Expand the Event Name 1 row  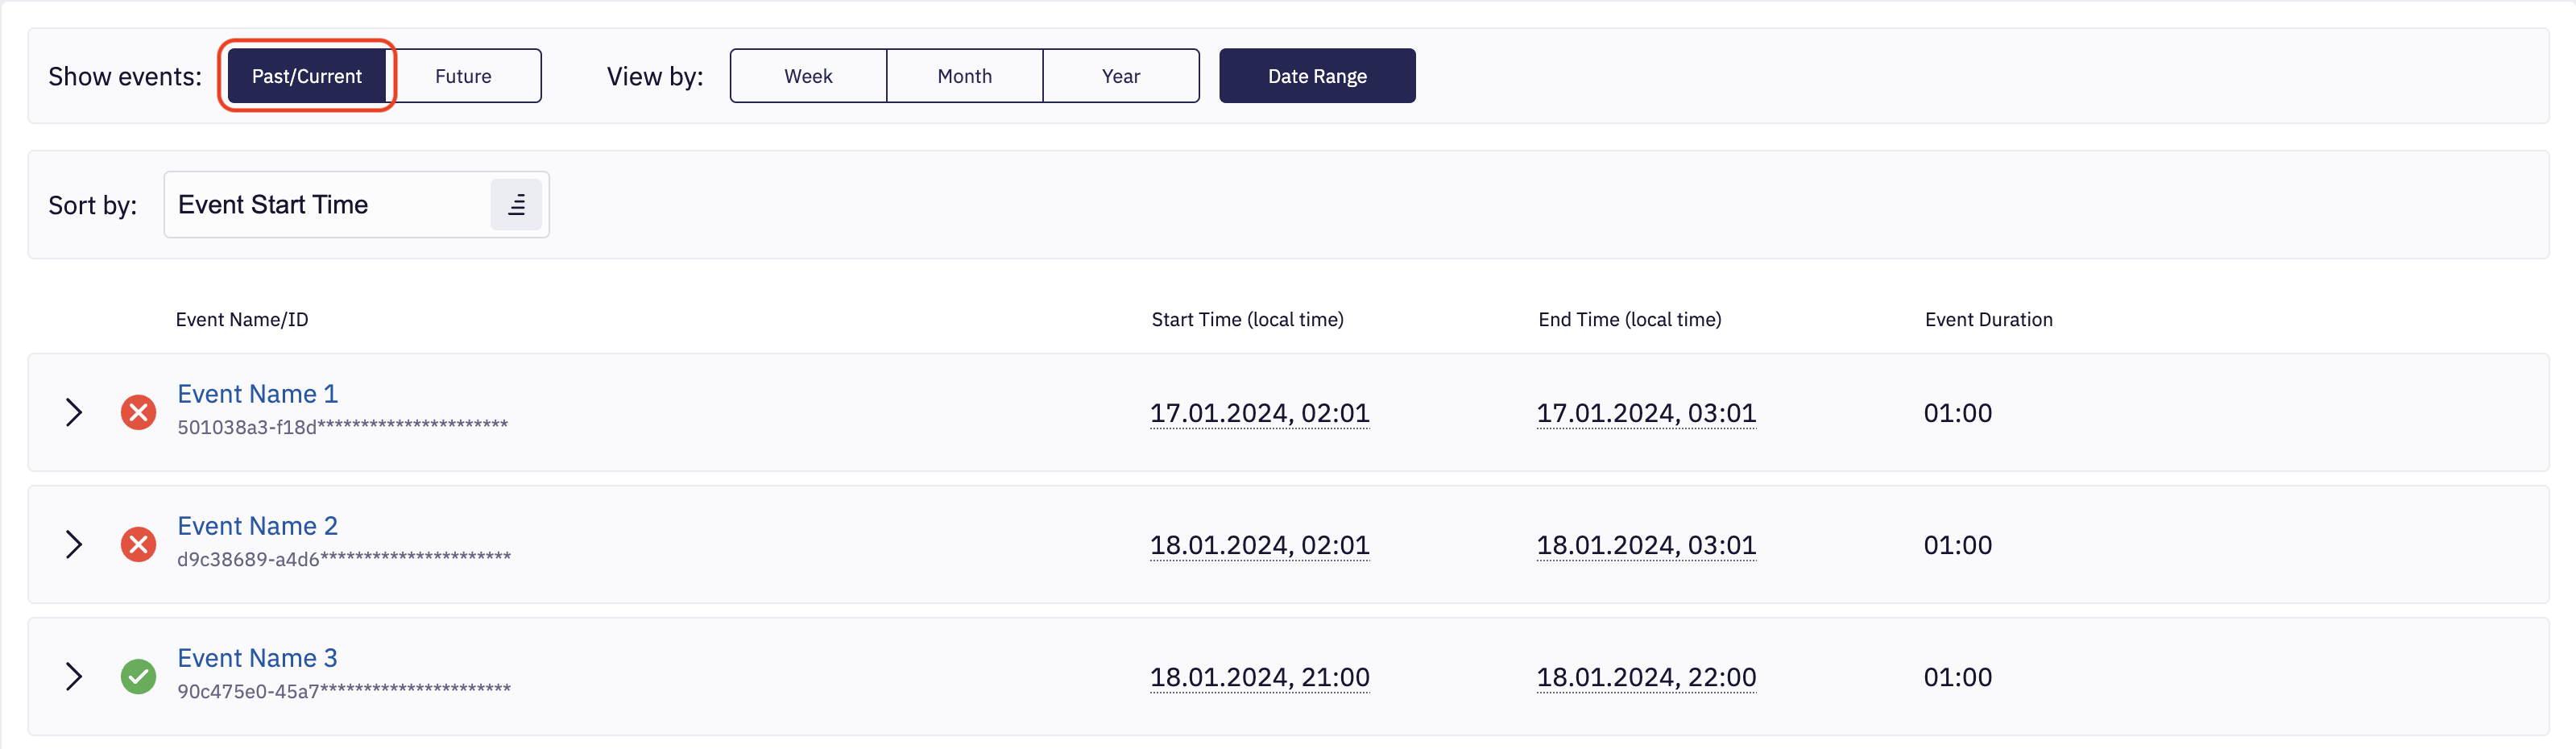click(x=74, y=412)
